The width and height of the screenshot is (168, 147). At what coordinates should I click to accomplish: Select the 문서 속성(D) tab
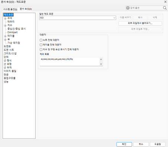click(x=26, y=9)
